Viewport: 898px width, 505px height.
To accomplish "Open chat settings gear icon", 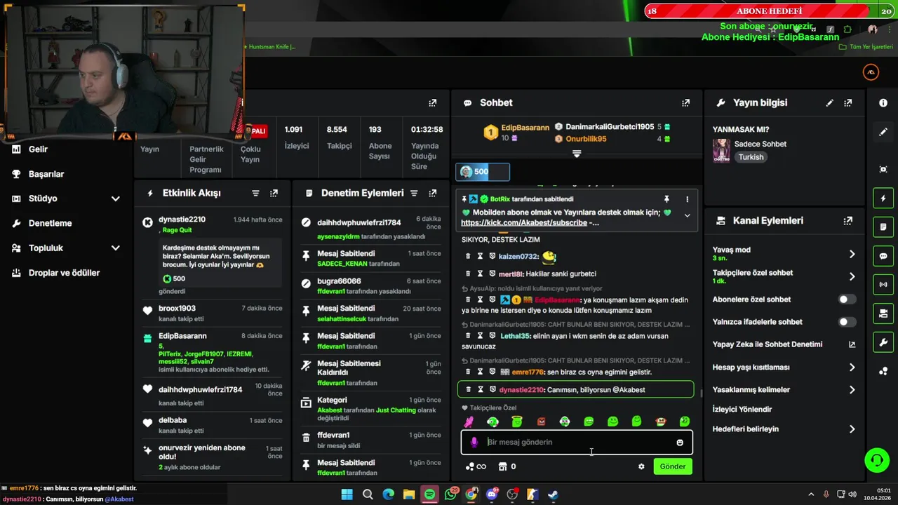I will point(641,466).
